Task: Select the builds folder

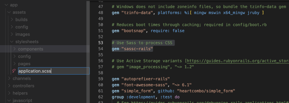Action: pyautogui.click(x=21, y=19)
